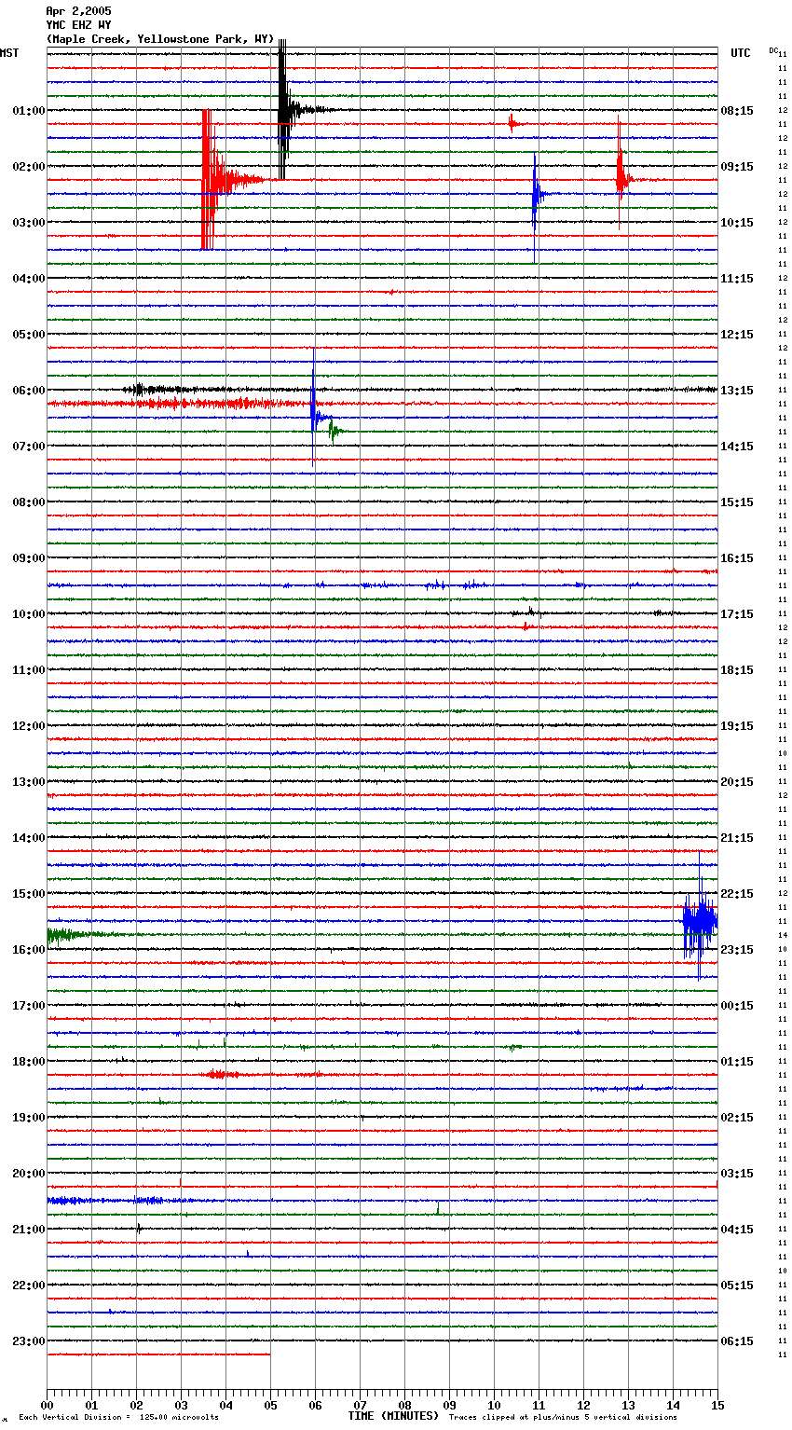Click the small green burst near minute 6.5

pyautogui.click(x=335, y=431)
